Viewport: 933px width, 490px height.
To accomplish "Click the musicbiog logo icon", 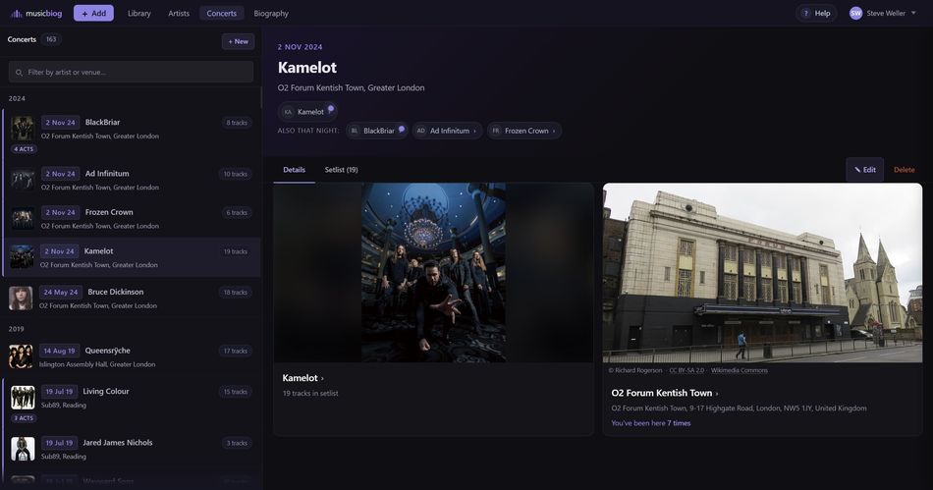I will pyautogui.click(x=16, y=13).
